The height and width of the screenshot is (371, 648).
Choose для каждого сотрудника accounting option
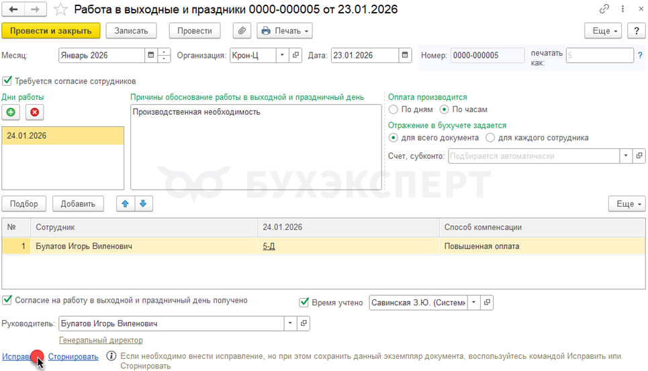click(x=490, y=138)
